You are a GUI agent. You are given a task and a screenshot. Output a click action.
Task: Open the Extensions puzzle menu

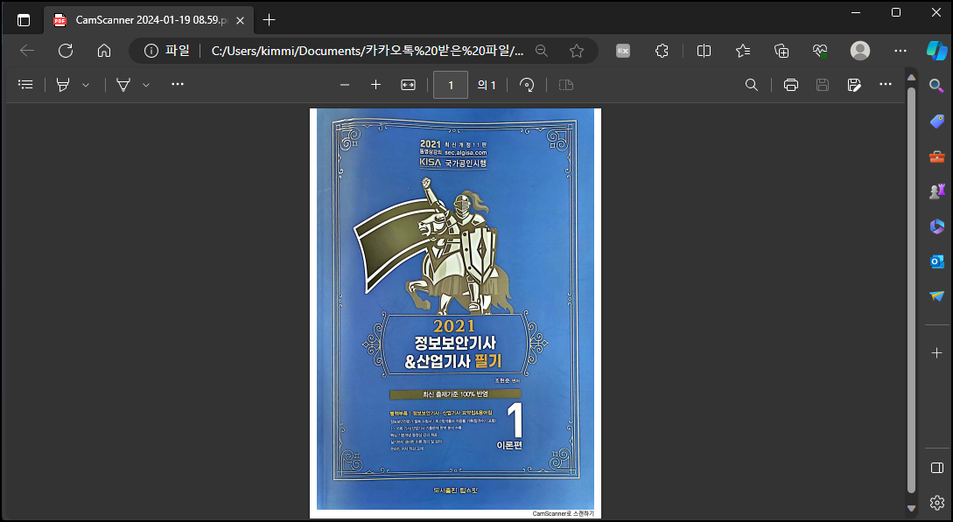pyautogui.click(x=662, y=51)
